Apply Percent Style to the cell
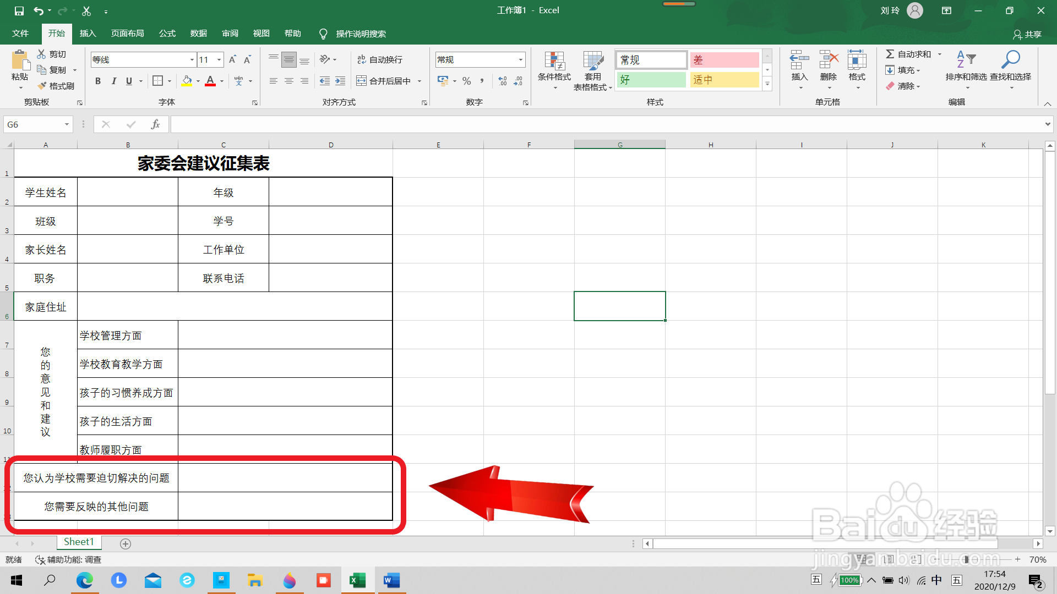The height and width of the screenshot is (594, 1057). pos(466,81)
